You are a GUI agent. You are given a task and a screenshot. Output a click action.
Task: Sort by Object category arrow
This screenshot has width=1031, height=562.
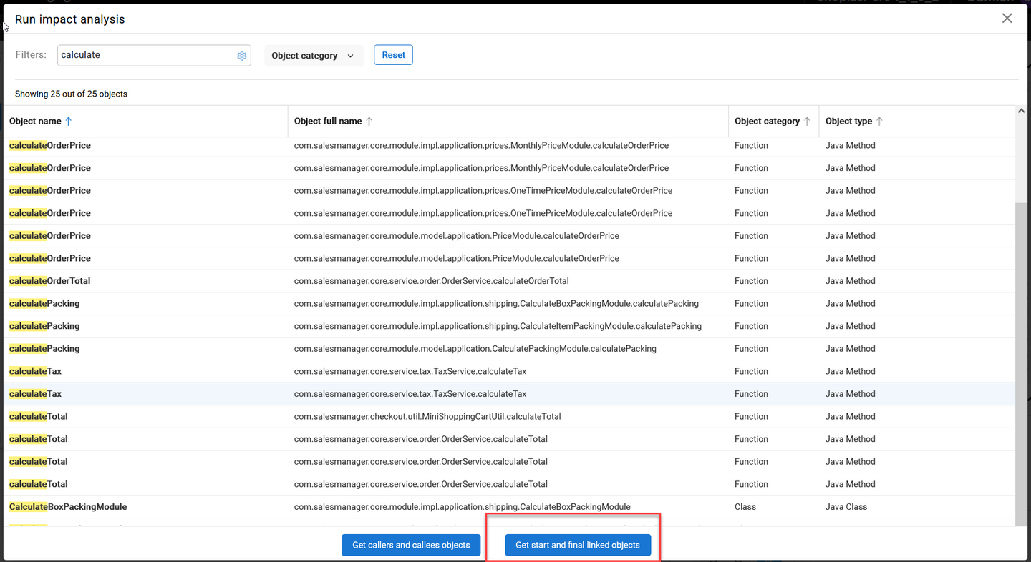click(807, 122)
